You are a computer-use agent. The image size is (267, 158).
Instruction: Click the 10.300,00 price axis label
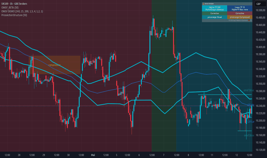tap(260, 84)
